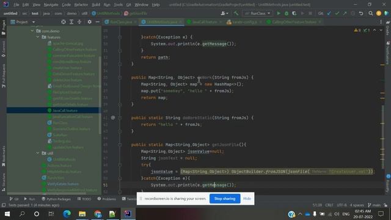
Task: Open Chrome from the Windows taskbar
Action: click(x=98, y=214)
